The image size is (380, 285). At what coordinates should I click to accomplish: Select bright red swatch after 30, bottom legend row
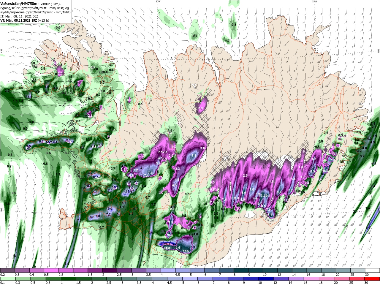click(372, 279)
